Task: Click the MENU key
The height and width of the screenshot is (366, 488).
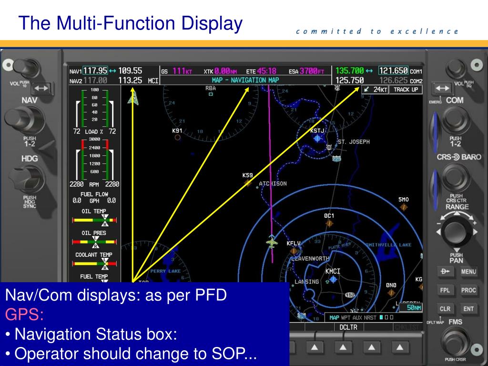Action: (468, 272)
